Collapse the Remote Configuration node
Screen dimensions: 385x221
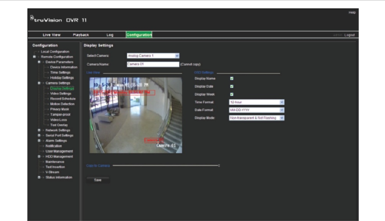pos(35,57)
